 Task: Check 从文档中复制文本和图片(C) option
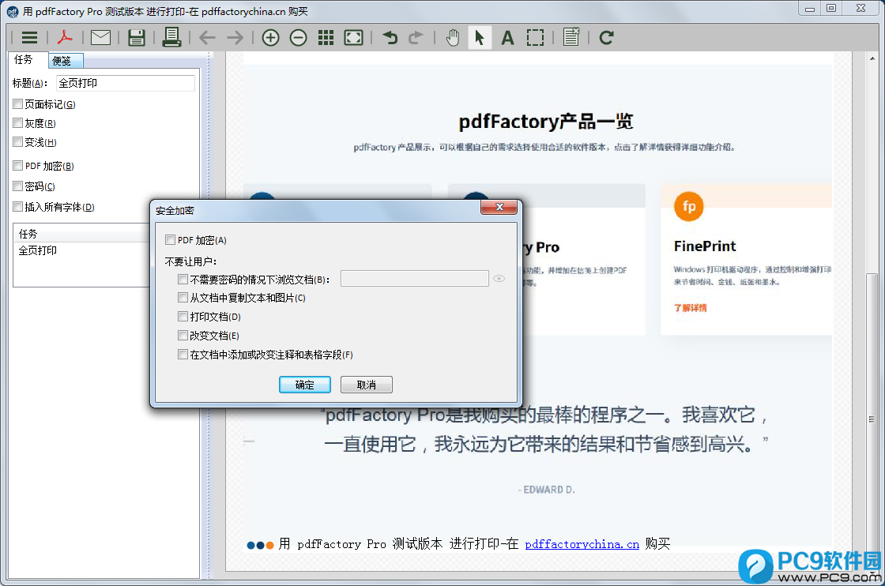coord(183,297)
